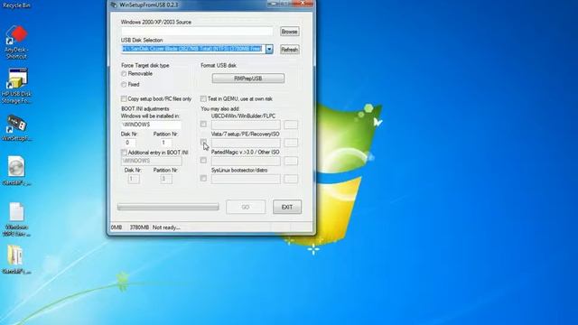
Task: Click the SysLinux bootsector path field
Action: tap(246, 179)
